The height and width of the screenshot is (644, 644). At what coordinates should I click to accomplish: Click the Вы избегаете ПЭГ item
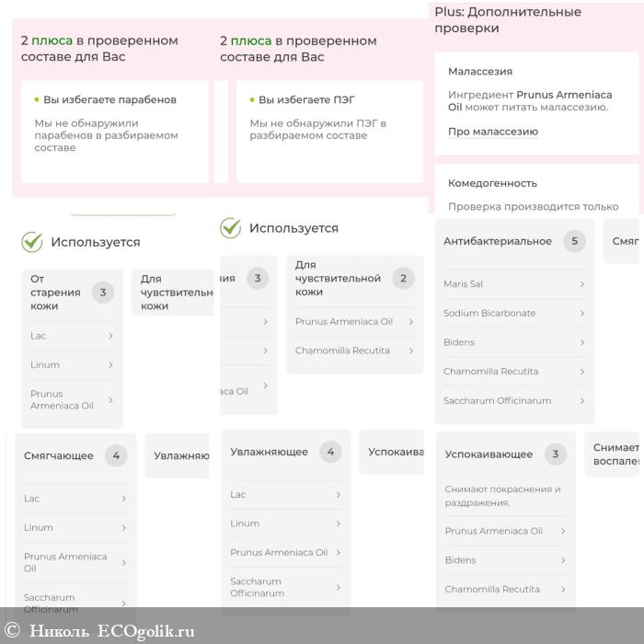tap(306, 99)
